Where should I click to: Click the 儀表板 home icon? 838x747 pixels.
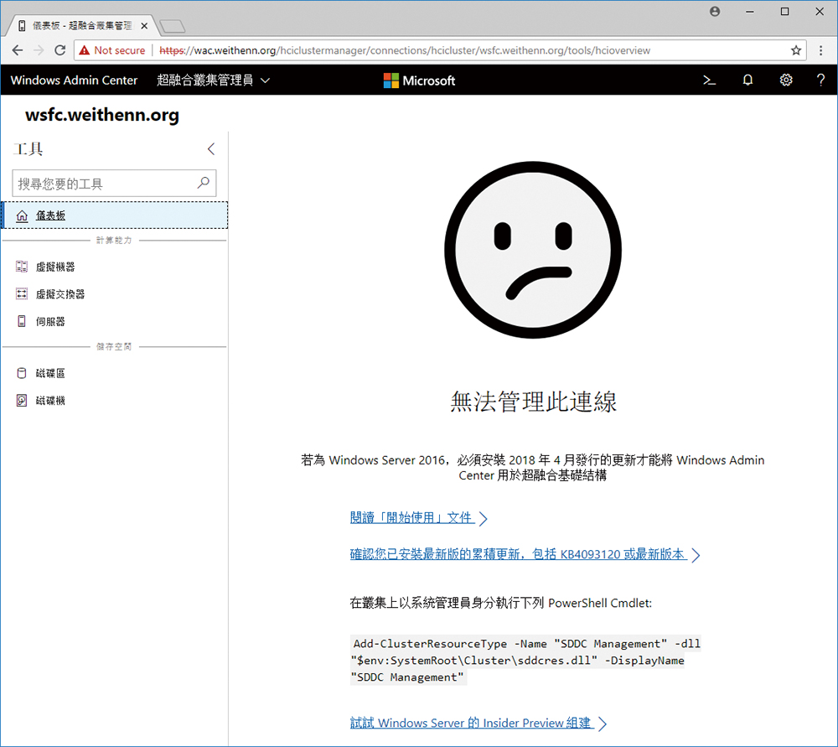(x=22, y=216)
